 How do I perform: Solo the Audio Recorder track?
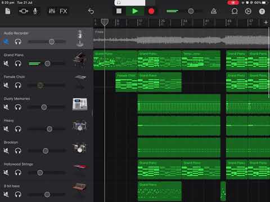[x=18, y=42]
